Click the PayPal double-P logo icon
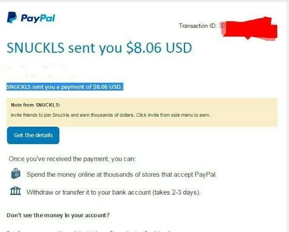289x232 pixels. 12,17
